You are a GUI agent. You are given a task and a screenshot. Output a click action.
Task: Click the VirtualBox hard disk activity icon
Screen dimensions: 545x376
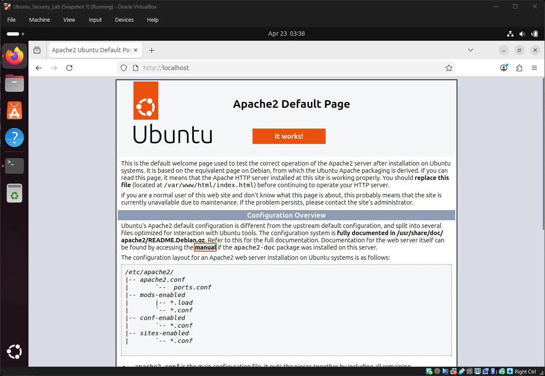tap(429, 371)
